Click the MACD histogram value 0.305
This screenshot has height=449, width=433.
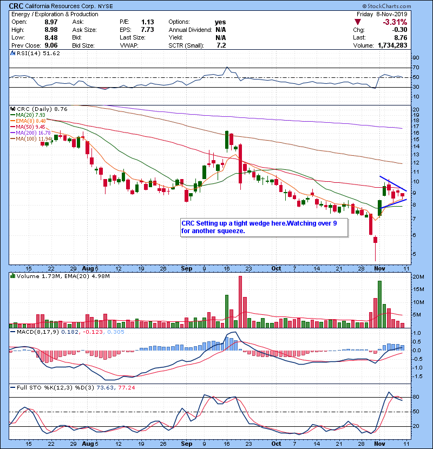[115, 332]
